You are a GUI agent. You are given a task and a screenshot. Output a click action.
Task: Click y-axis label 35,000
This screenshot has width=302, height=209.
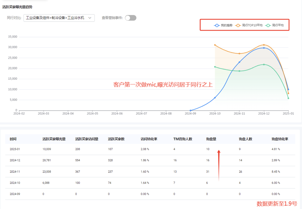point(12,37)
